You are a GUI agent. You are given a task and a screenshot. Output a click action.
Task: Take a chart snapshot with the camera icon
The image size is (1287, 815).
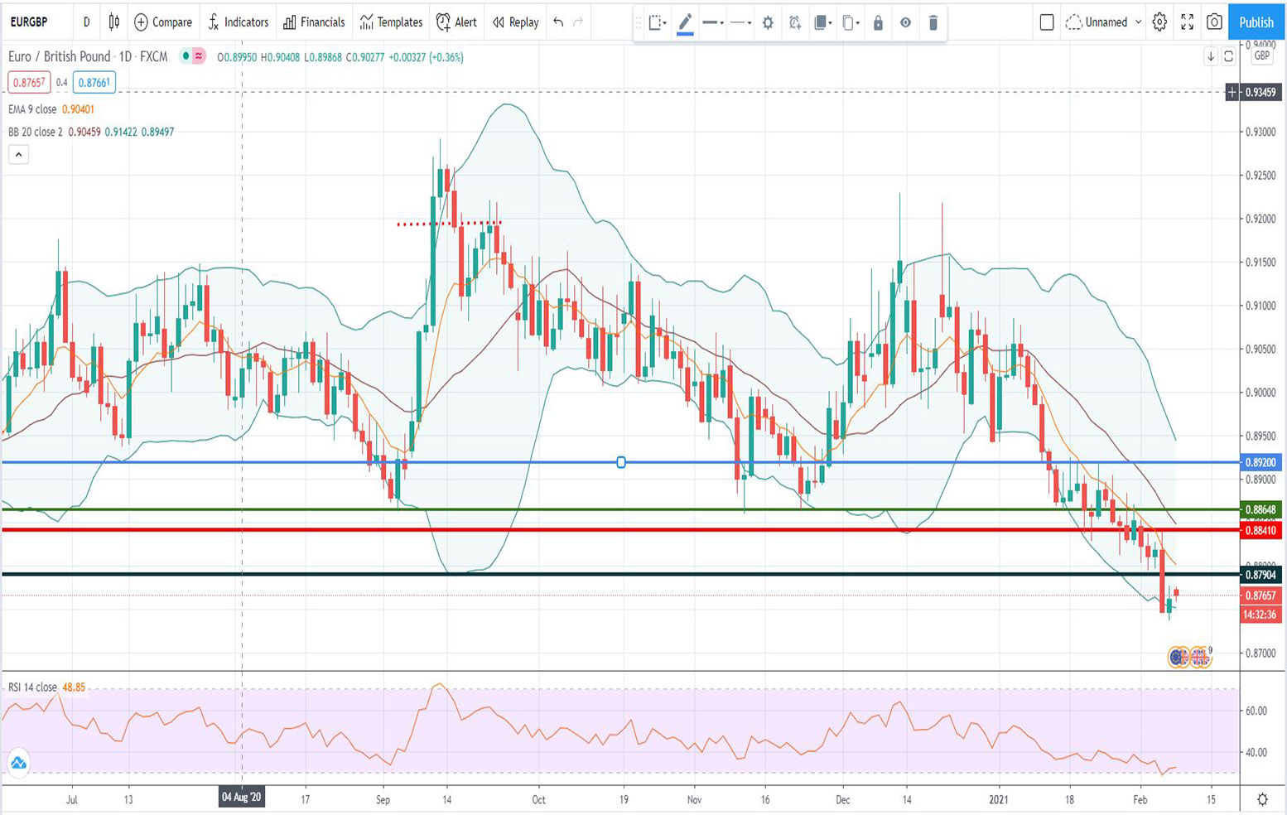click(x=1214, y=22)
